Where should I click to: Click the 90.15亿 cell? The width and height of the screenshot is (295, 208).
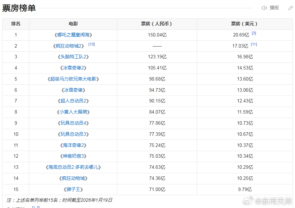tap(157, 101)
